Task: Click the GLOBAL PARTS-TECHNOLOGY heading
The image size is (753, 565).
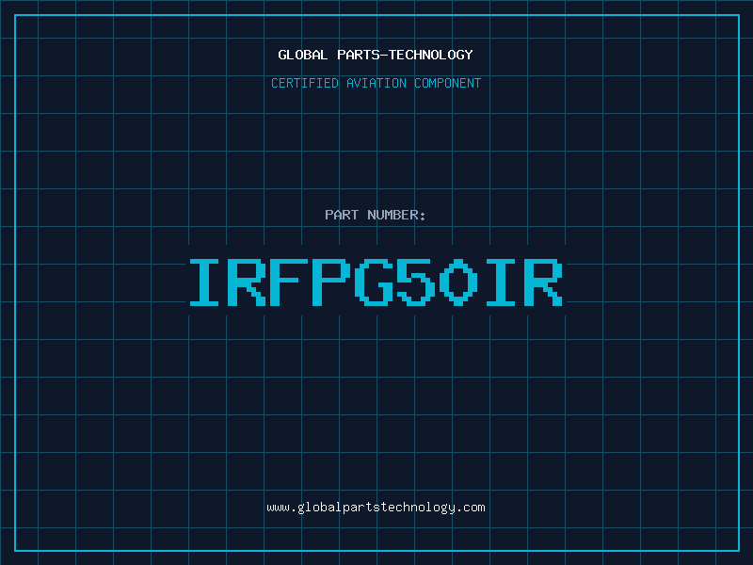Action: click(376, 55)
